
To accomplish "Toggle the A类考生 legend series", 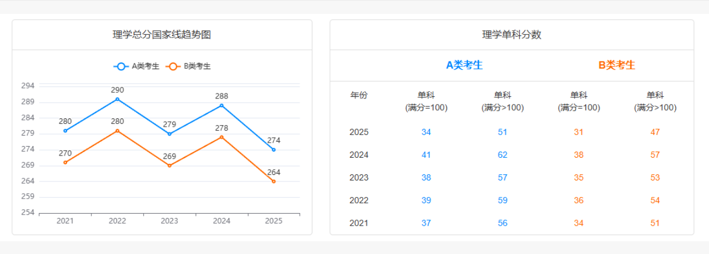I will (x=136, y=66).
